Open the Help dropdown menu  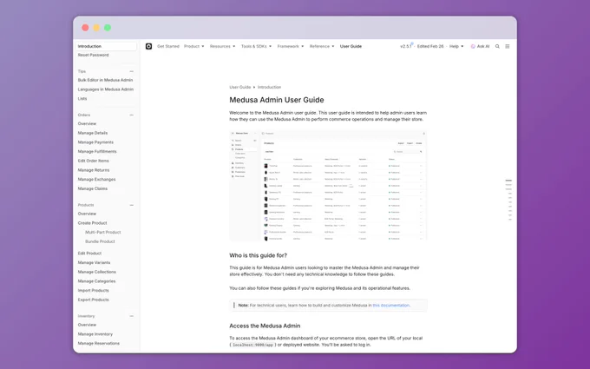[x=456, y=46]
